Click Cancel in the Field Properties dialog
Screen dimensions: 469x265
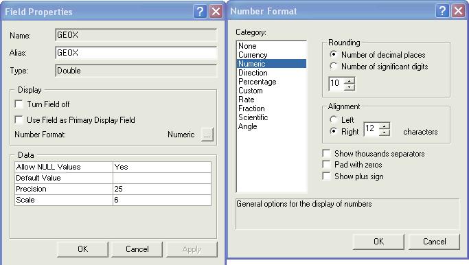pos(137,249)
